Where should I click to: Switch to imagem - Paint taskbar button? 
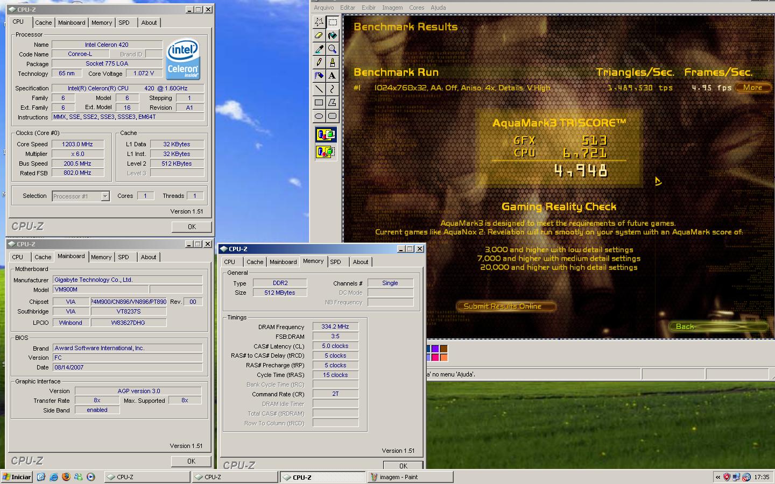(x=411, y=477)
